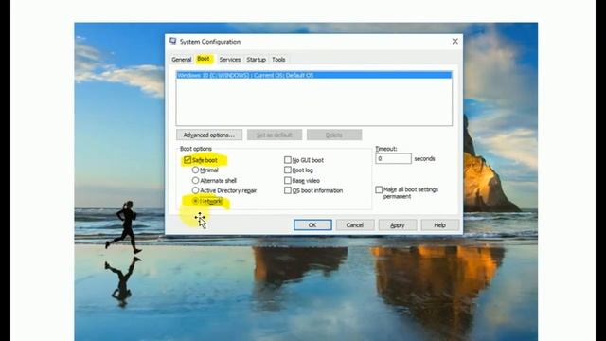Click the System Configuration title icon
The image size is (606, 341).
point(172,42)
